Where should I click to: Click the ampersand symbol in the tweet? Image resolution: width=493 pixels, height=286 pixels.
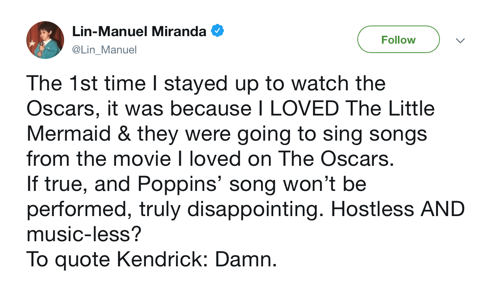[124, 134]
